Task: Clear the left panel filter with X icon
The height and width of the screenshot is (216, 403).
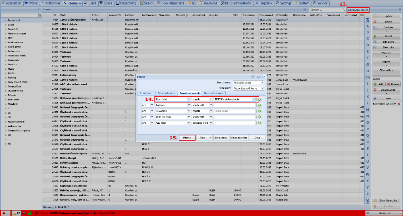Action: 40,15
